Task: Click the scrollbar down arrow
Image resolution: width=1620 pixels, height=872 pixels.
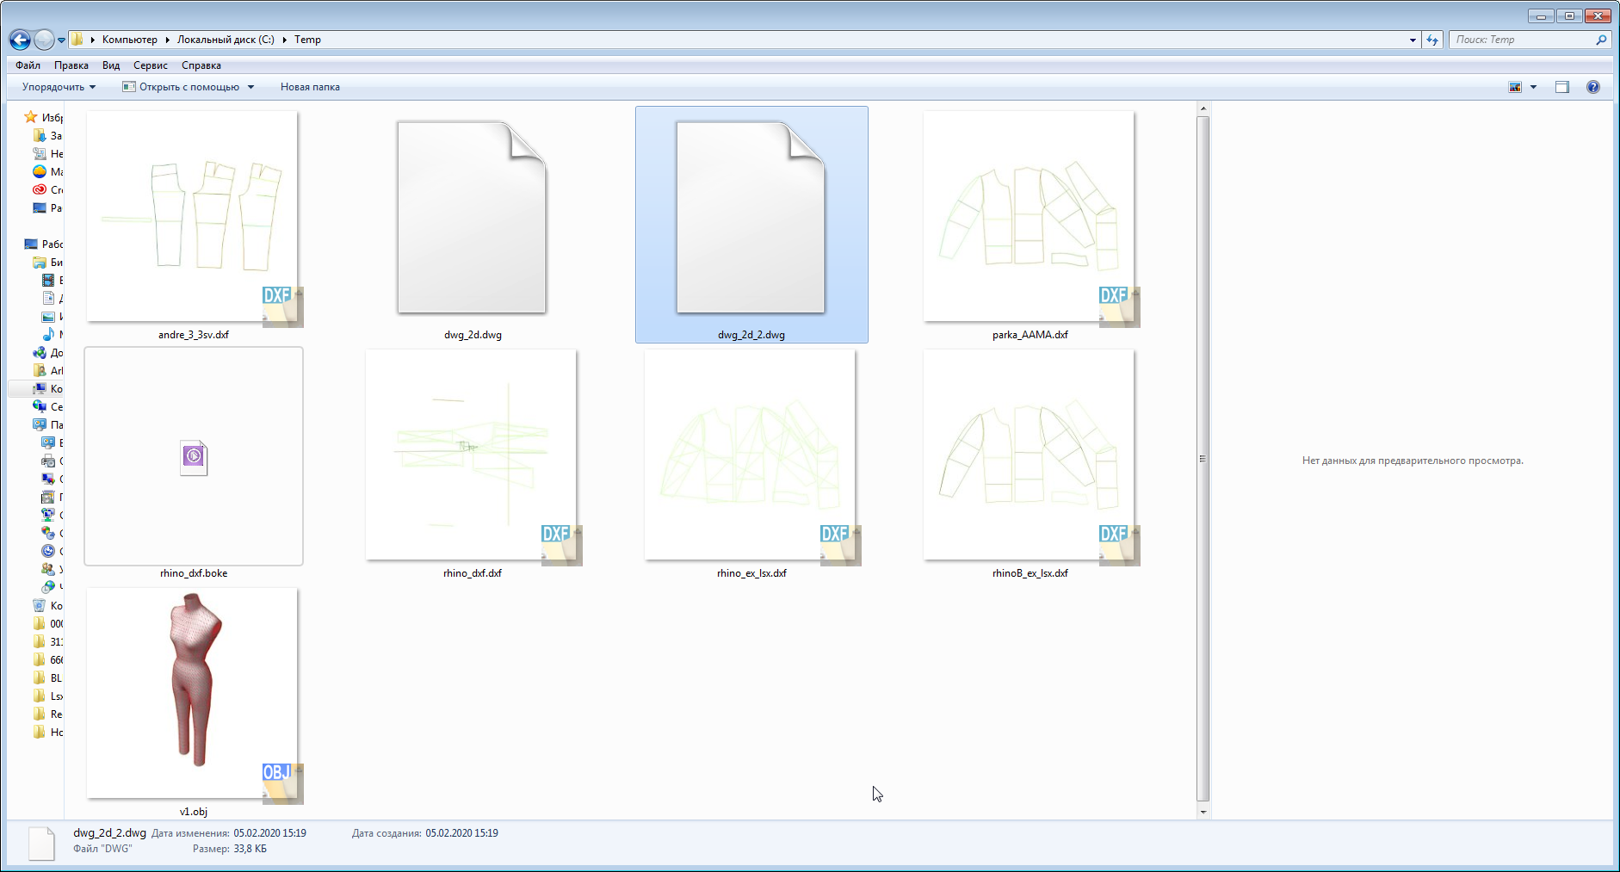Action: [1203, 812]
